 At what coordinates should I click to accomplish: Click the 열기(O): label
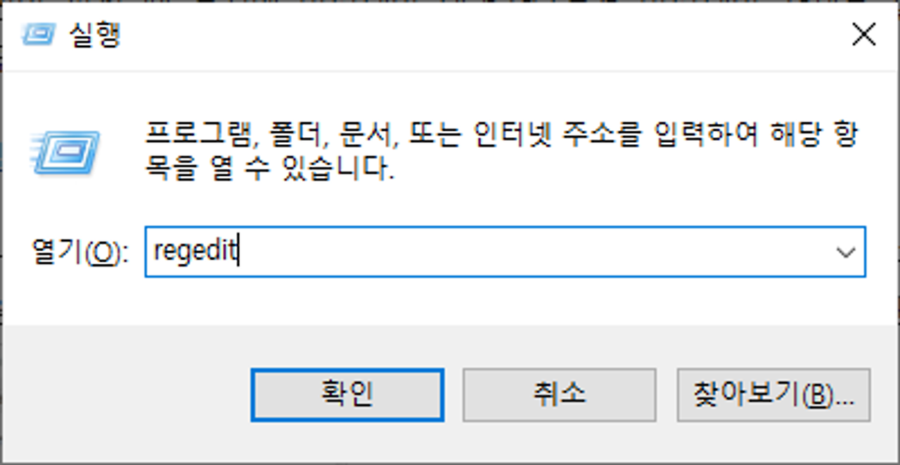point(79,252)
